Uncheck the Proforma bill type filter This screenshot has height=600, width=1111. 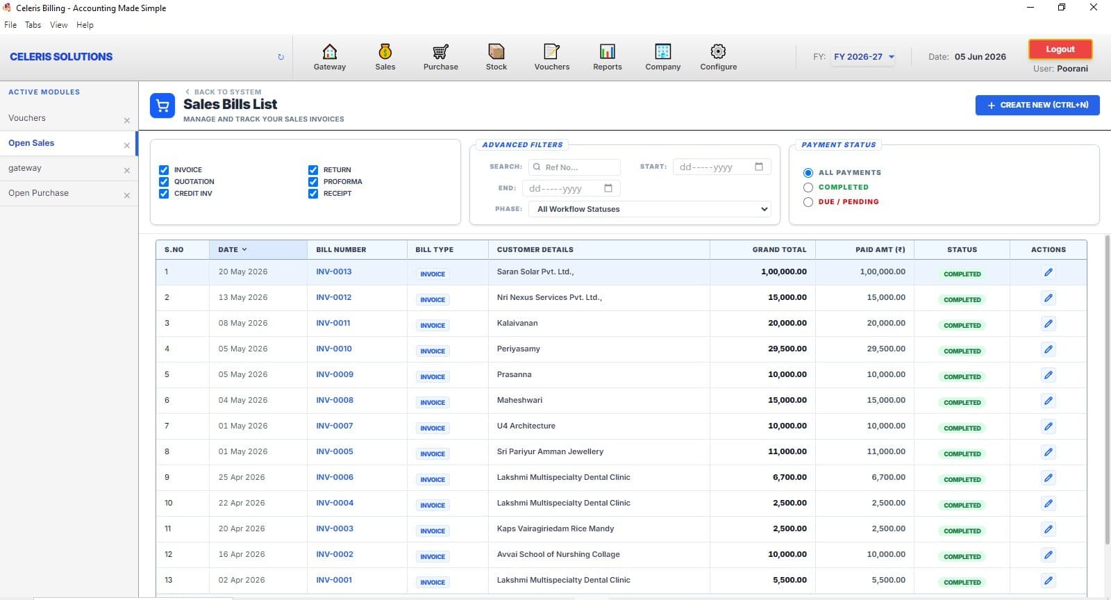tap(313, 181)
